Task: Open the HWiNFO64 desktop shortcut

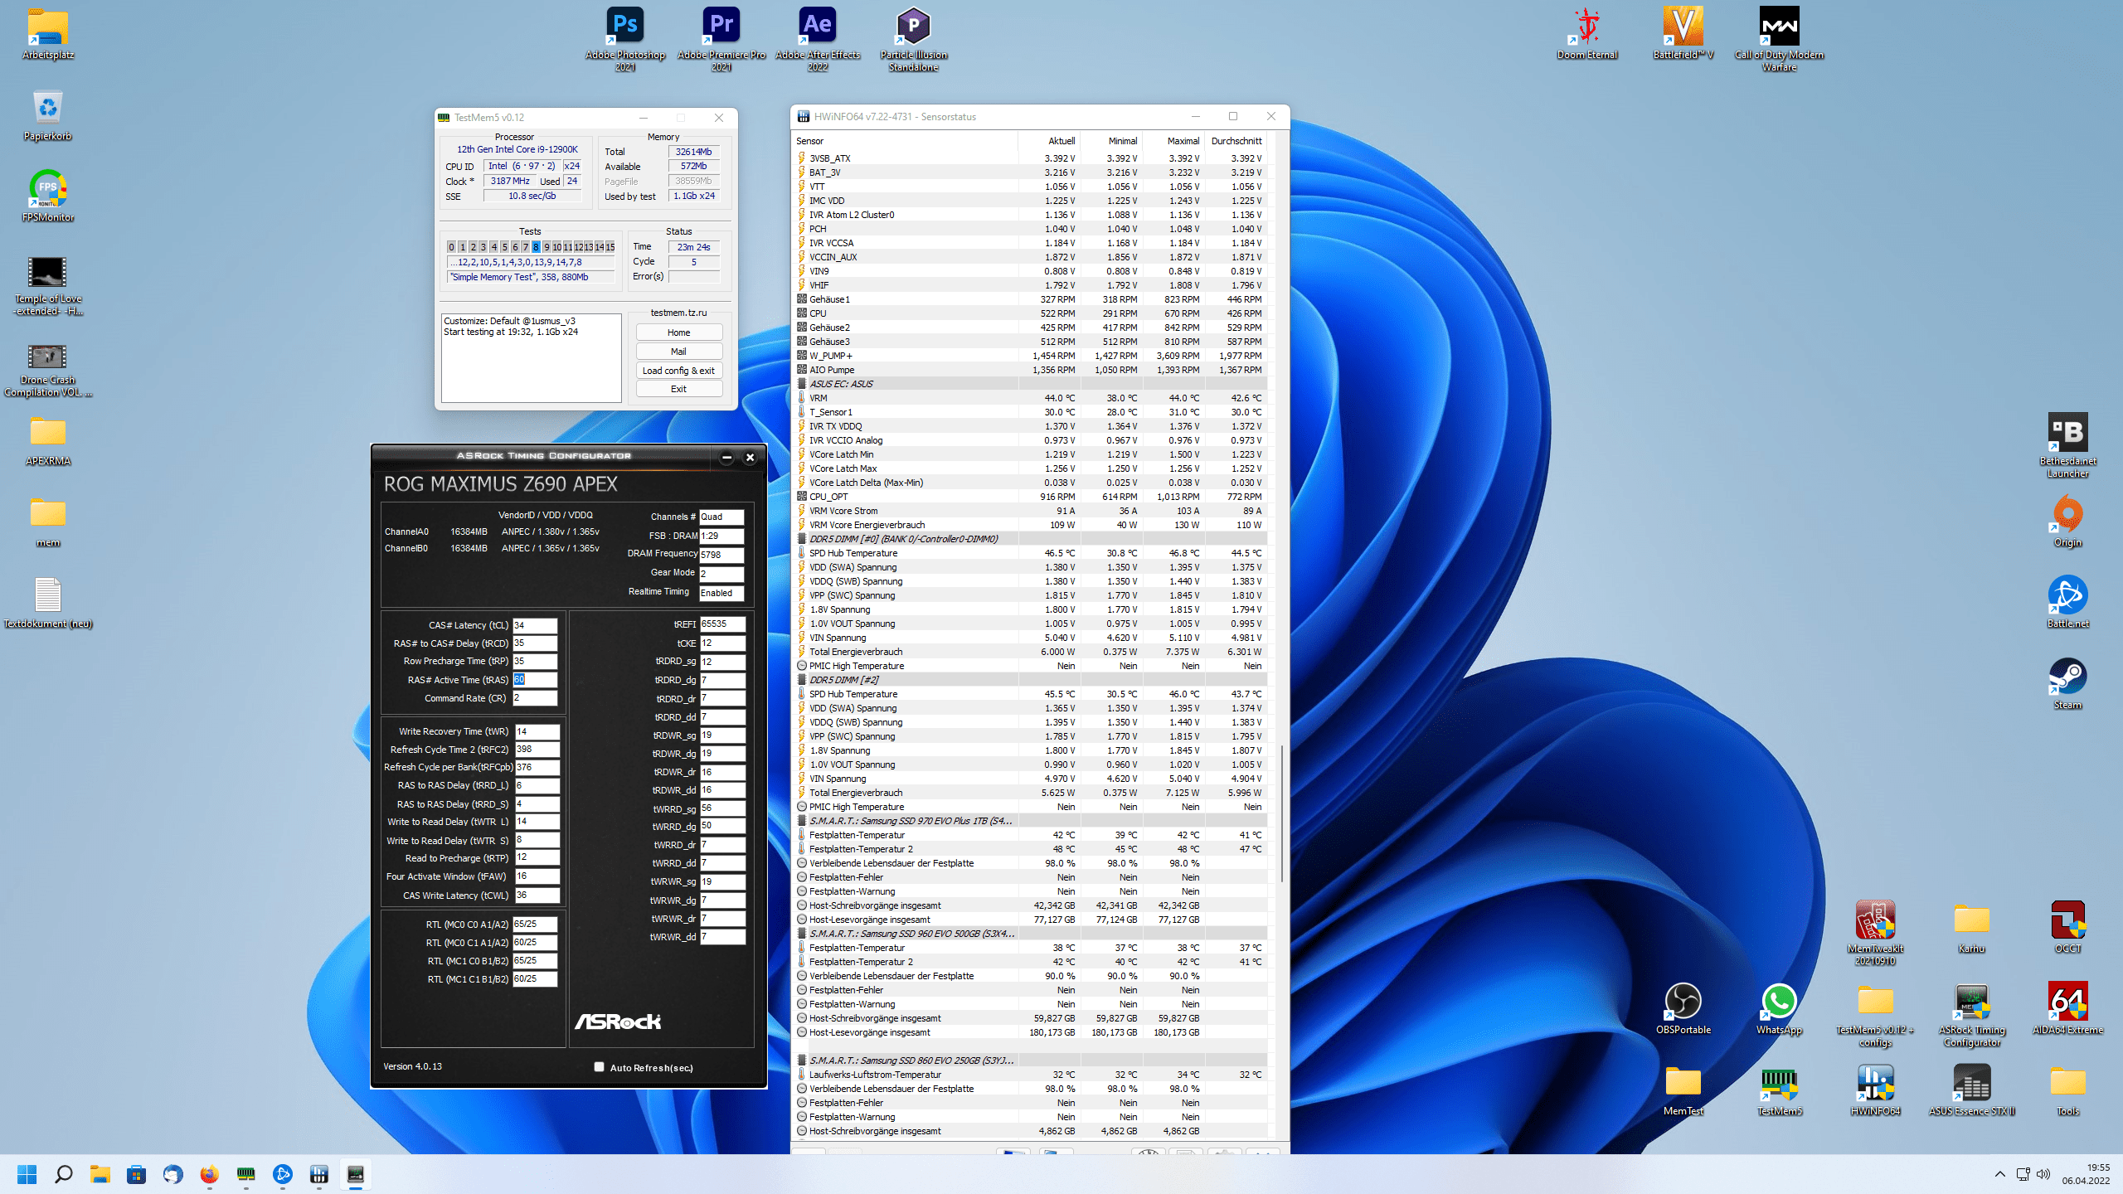Action: (1876, 1091)
